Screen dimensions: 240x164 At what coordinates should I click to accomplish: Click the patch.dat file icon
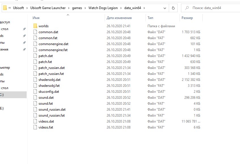[35, 56]
